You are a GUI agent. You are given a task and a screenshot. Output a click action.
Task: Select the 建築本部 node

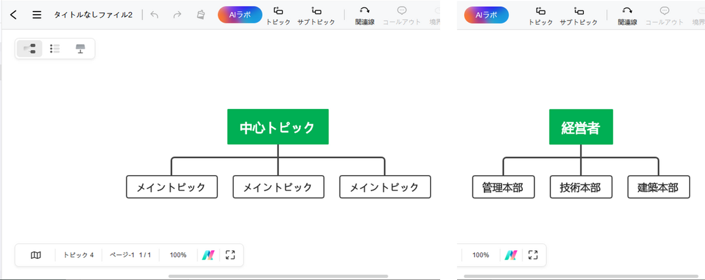point(659,187)
